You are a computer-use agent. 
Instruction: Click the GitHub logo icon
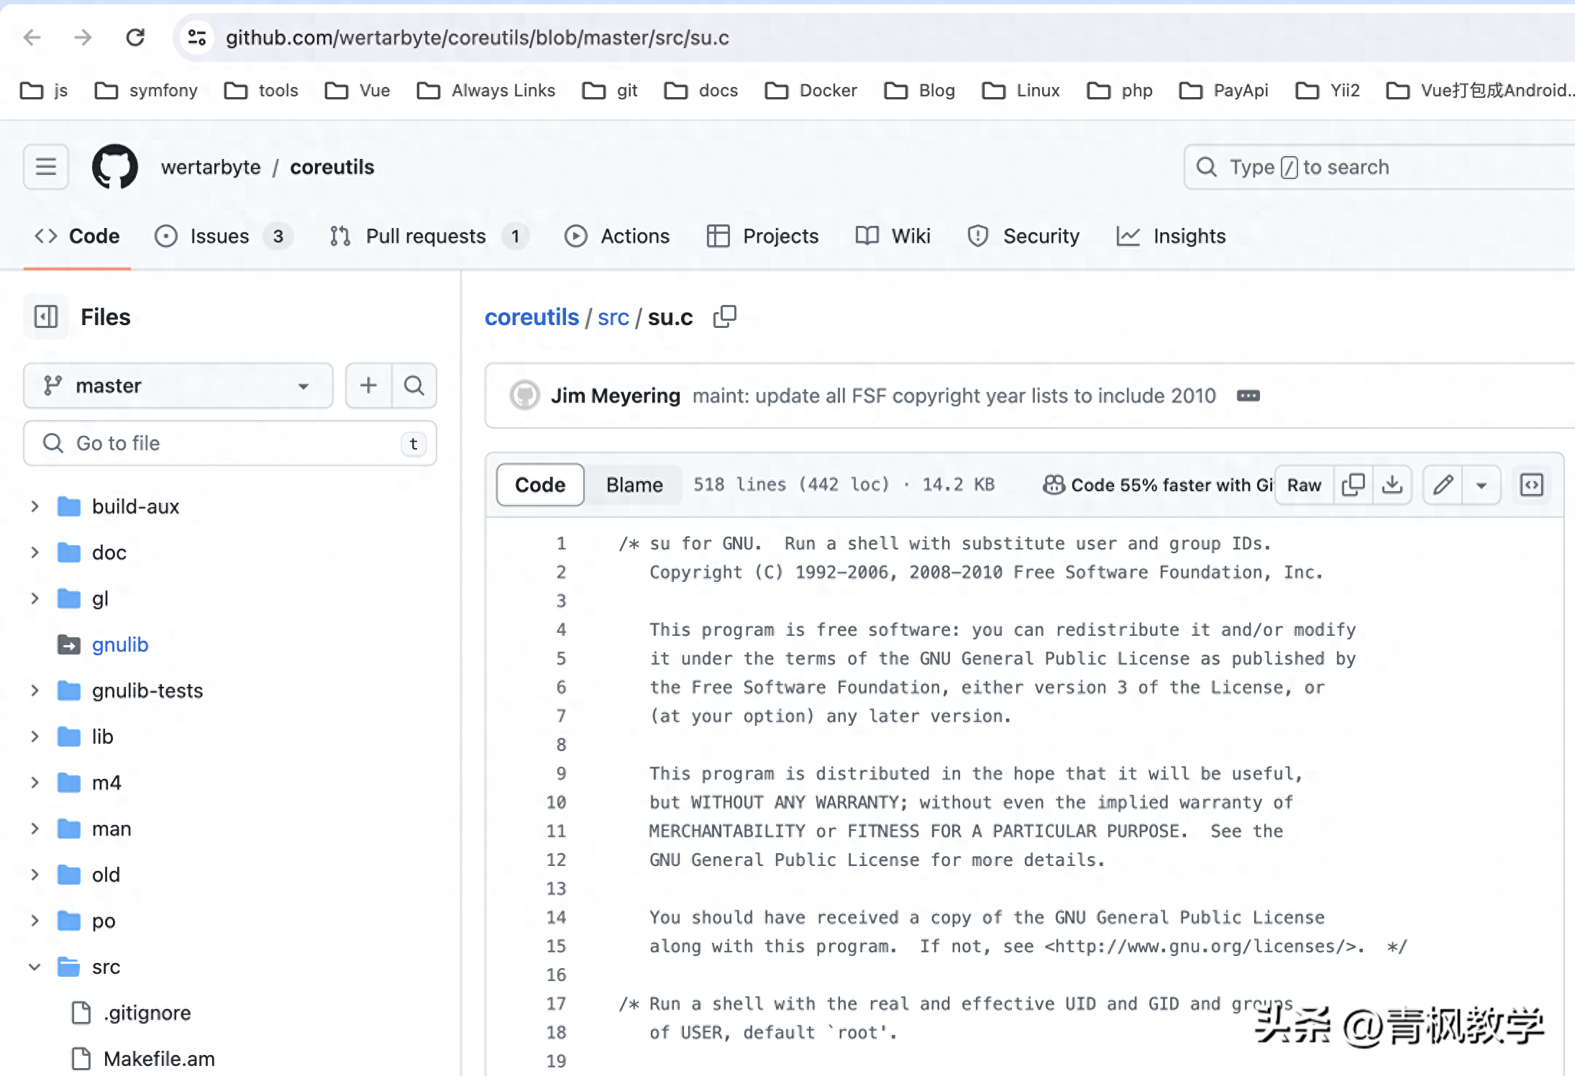(115, 167)
